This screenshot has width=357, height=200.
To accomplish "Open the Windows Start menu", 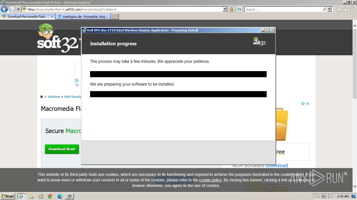I will 8,196.
